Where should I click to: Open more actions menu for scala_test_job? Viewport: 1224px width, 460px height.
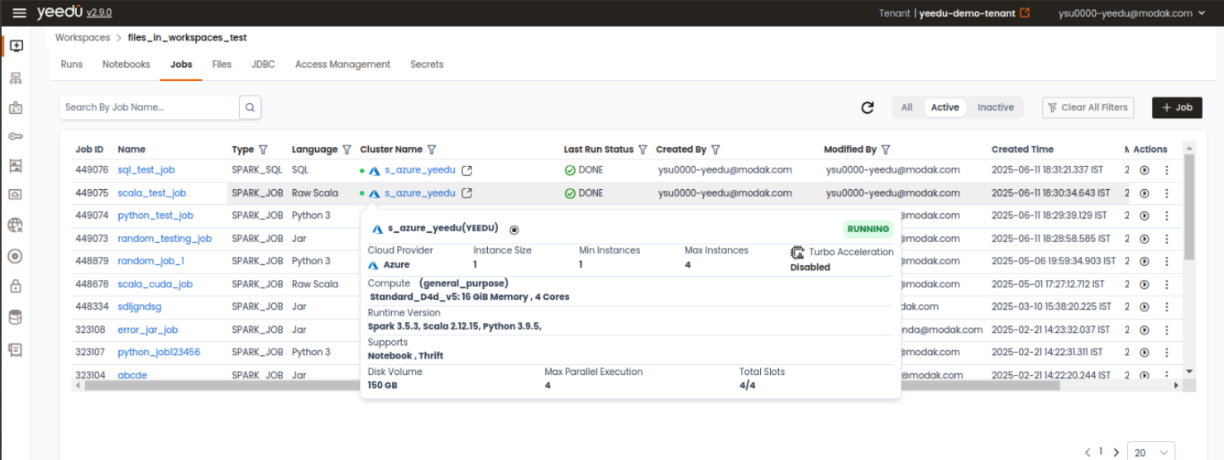pyautogui.click(x=1167, y=193)
